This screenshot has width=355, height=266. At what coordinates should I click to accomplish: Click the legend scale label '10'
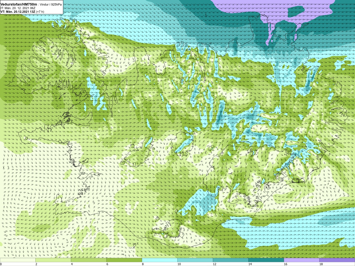pyautogui.click(x=179, y=264)
